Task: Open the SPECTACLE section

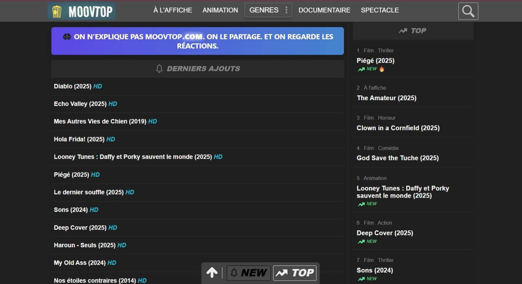Action: tap(380, 10)
